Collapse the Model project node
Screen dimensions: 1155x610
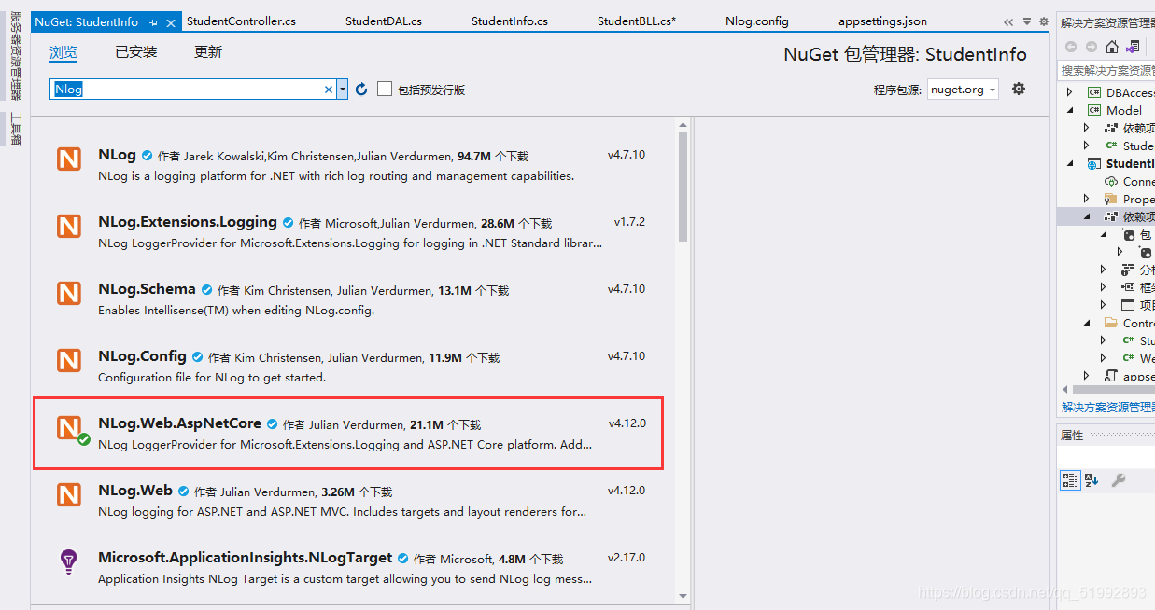(x=1070, y=110)
